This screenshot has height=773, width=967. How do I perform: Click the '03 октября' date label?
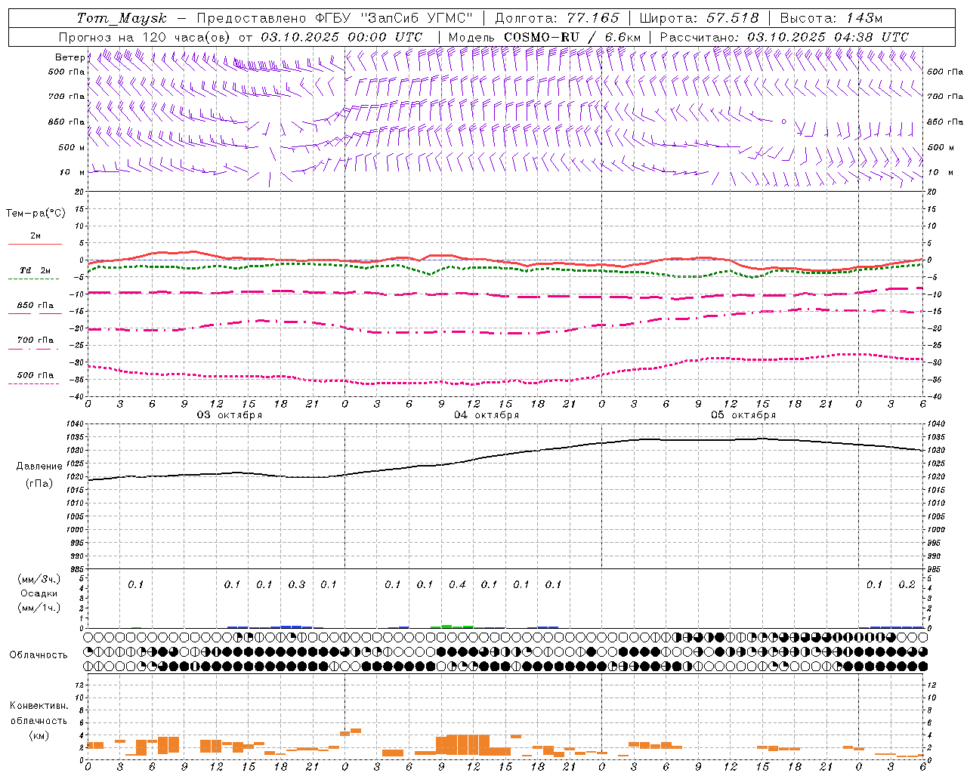click(230, 415)
